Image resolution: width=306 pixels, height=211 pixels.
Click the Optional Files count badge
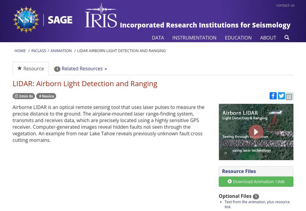pyautogui.click(x=256, y=196)
